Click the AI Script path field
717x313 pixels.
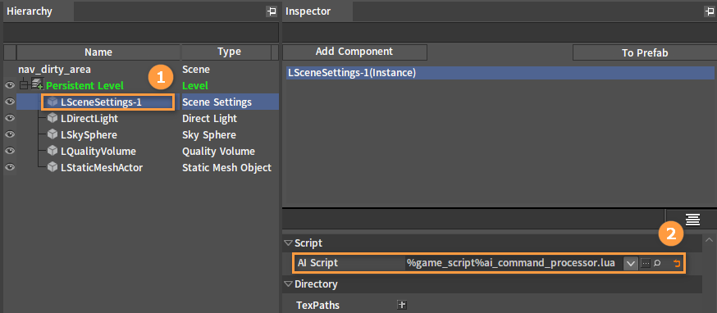click(514, 263)
